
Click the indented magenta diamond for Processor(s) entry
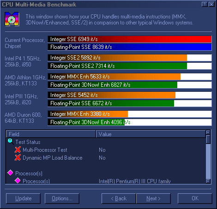(18, 180)
